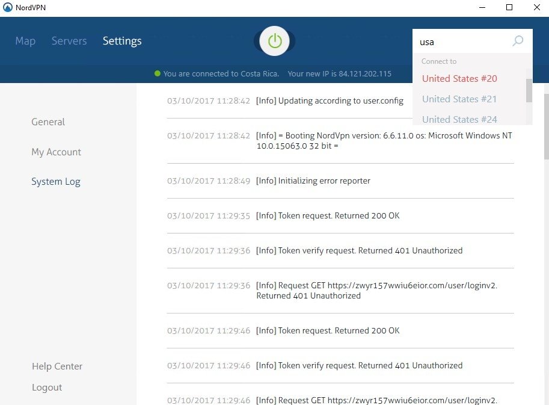Open the Settings tab
Image resolution: width=549 pixels, height=405 pixels.
click(122, 41)
